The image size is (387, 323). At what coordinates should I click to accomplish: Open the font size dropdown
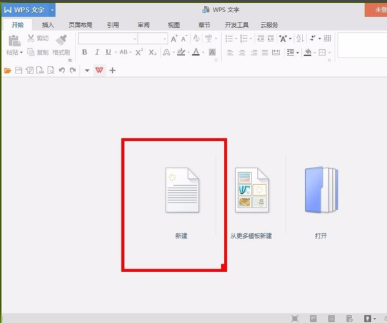tap(152, 39)
